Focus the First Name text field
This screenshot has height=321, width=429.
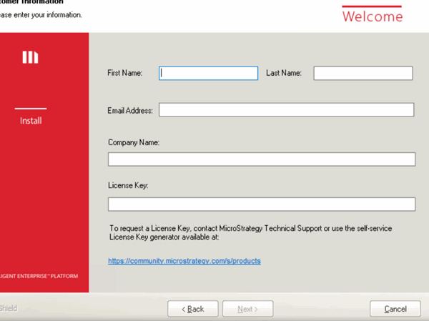(208, 73)
